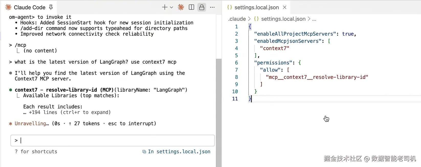421x167 pixels.
Task: Click the split editor layout icon
Action: [191, 7]
